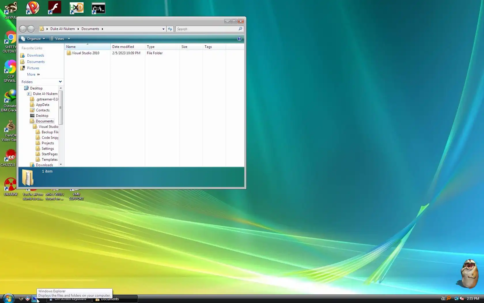Open Pictures in Favorite Links
This screenshot has width=484, height=303.
pyautogui.click(x=33, y=68)
